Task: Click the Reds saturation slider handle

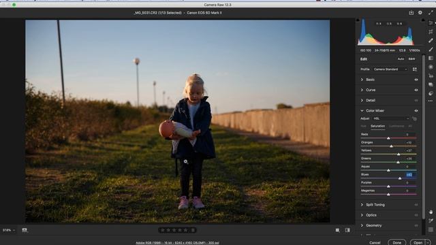Action: tap(388, 138)
